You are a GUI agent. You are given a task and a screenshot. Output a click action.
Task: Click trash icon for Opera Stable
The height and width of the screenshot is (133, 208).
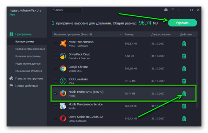tap(184, 118)
